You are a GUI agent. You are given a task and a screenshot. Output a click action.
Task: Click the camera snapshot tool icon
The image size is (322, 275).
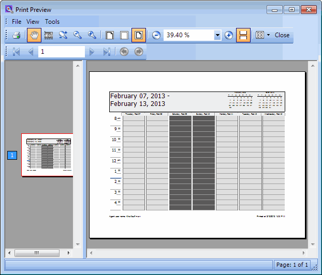pyautogui.click(x=49, y=35)
